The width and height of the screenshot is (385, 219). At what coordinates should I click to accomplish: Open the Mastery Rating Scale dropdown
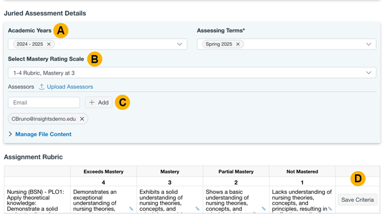tap(192, 72)
